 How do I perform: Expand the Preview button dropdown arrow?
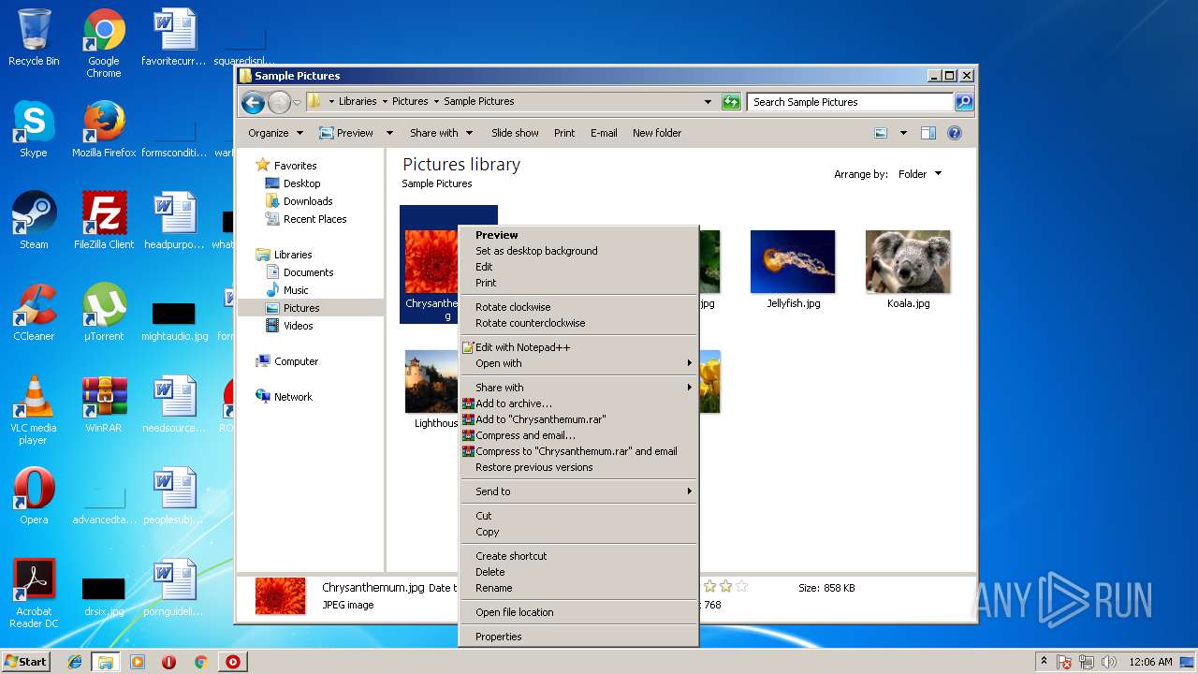tap(389, 133)
